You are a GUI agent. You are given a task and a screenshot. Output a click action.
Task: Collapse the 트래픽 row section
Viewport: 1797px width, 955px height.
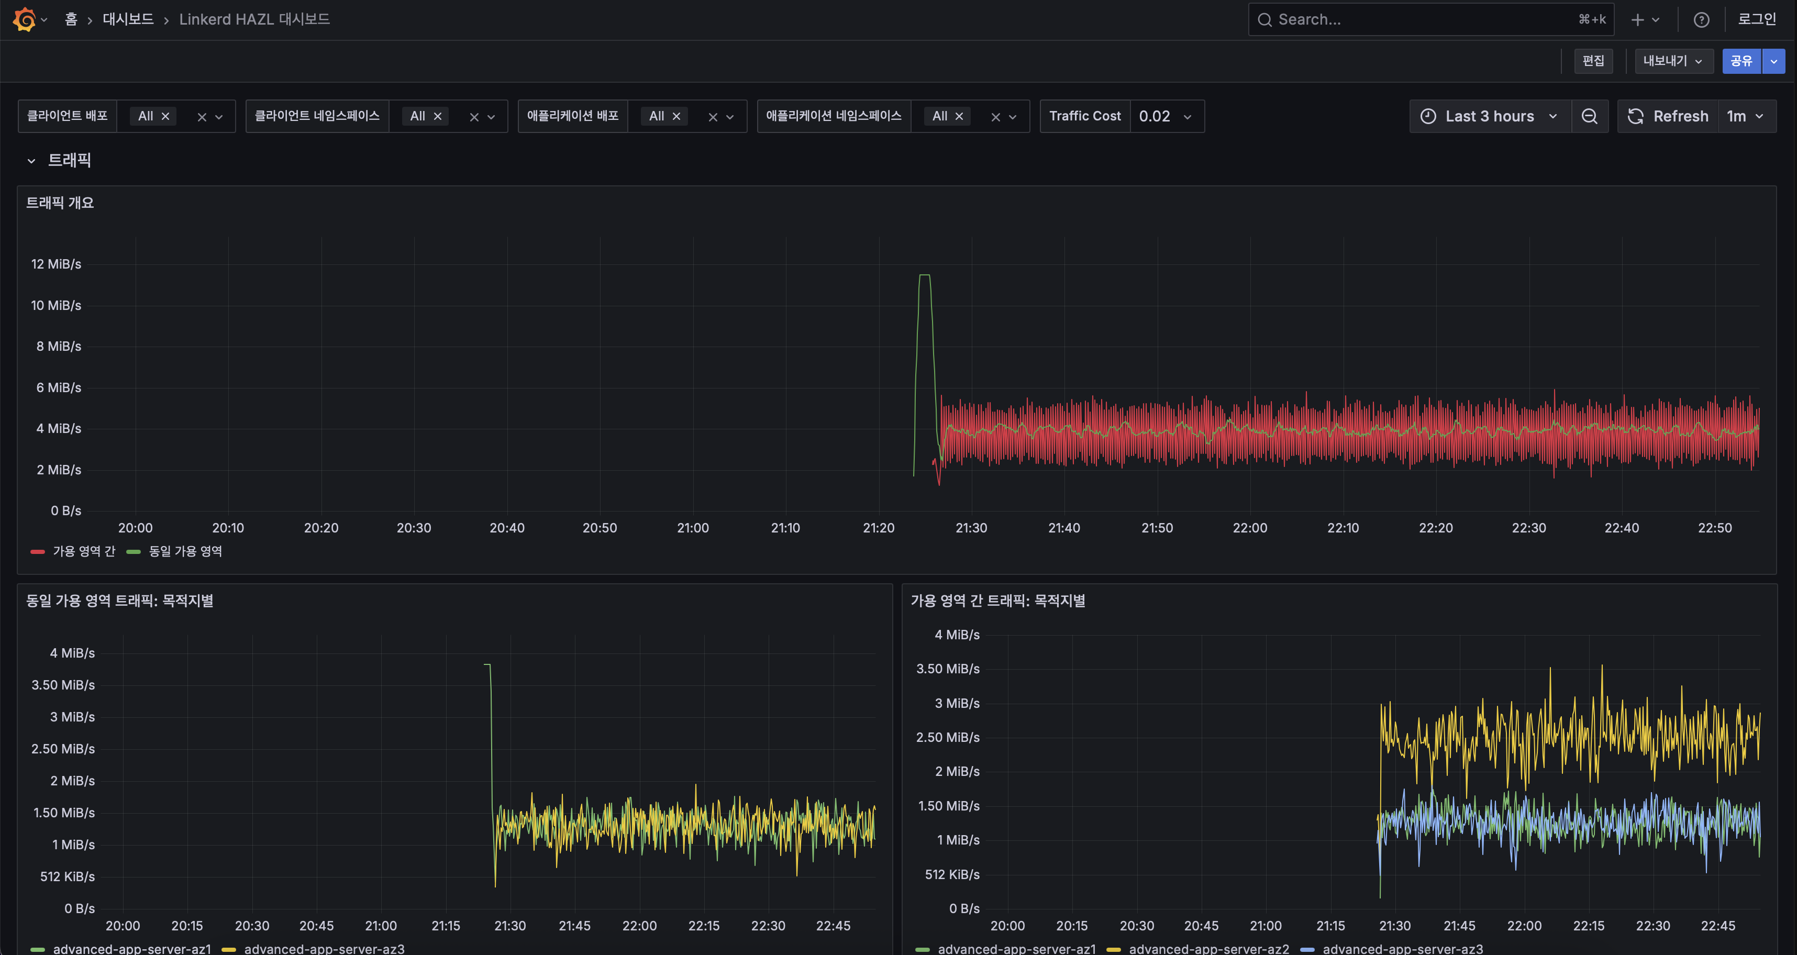[31, 161]
